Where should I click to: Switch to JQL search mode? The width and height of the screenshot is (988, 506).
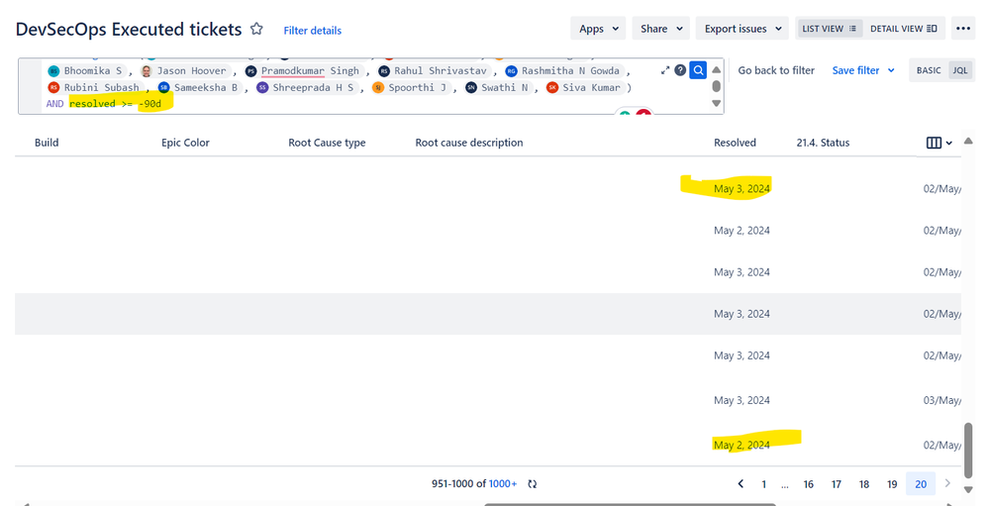960,70
